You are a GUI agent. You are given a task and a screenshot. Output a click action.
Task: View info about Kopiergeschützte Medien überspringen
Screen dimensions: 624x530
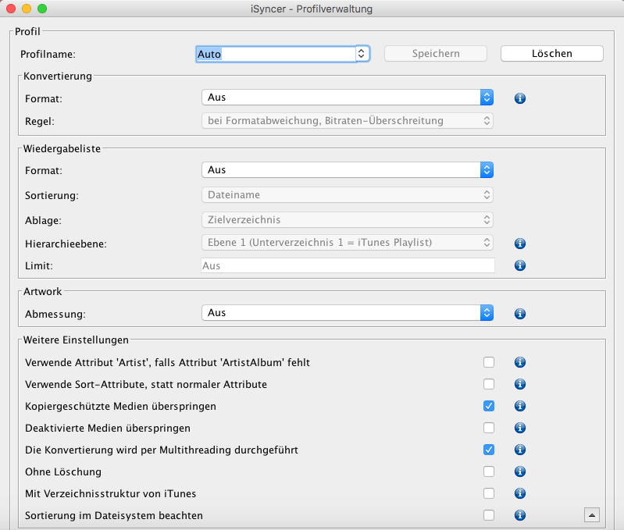click(519, 406)
